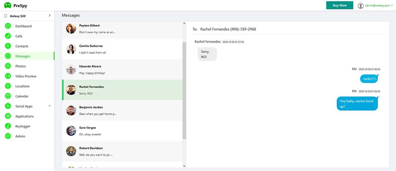Viewport: 396px width, 171px height.
Task: Open Video Preview in sidebar
Action: [x=26, y=76]
